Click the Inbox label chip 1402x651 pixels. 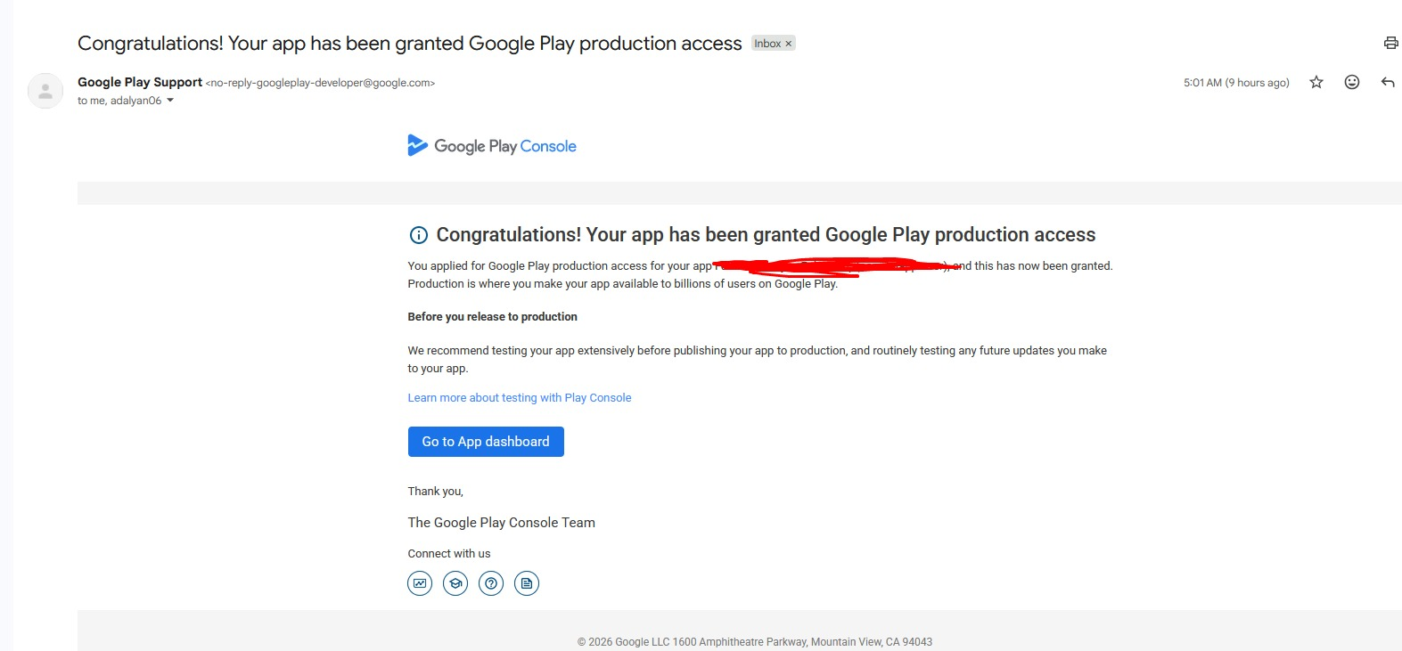click(767, 44)
